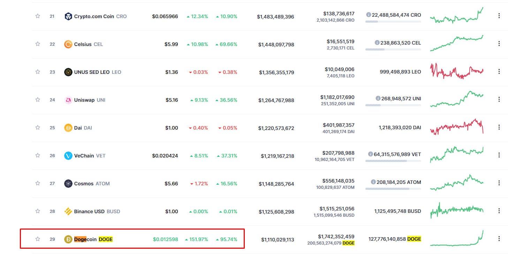
Task: Click the Dogecoin supply 127,776,140,858 DOGE
Action: click(x=395, y=239)
